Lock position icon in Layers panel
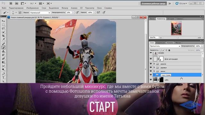Viewport: 205px width, 115px height. (x=166, y=50)
